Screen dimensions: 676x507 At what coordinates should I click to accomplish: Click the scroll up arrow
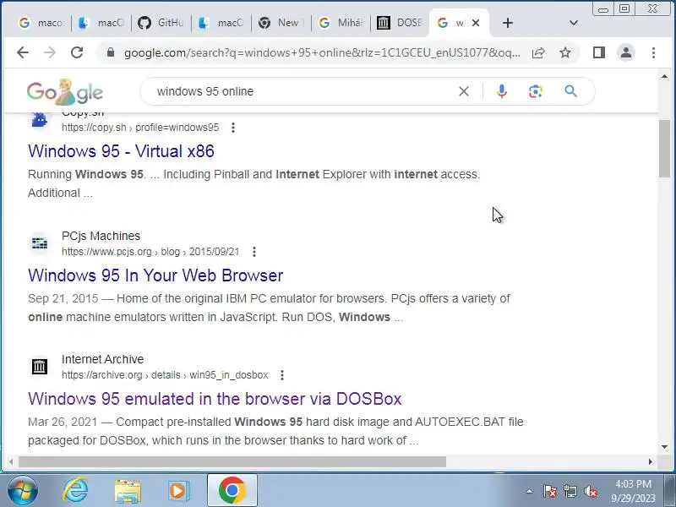[x=664, y=76]
